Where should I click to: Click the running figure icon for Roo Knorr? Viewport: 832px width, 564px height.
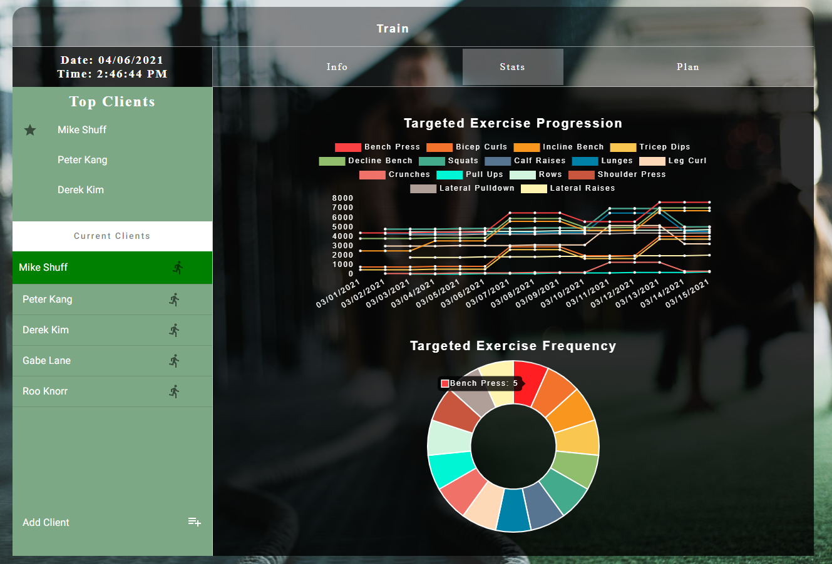(x=174, y=391)
